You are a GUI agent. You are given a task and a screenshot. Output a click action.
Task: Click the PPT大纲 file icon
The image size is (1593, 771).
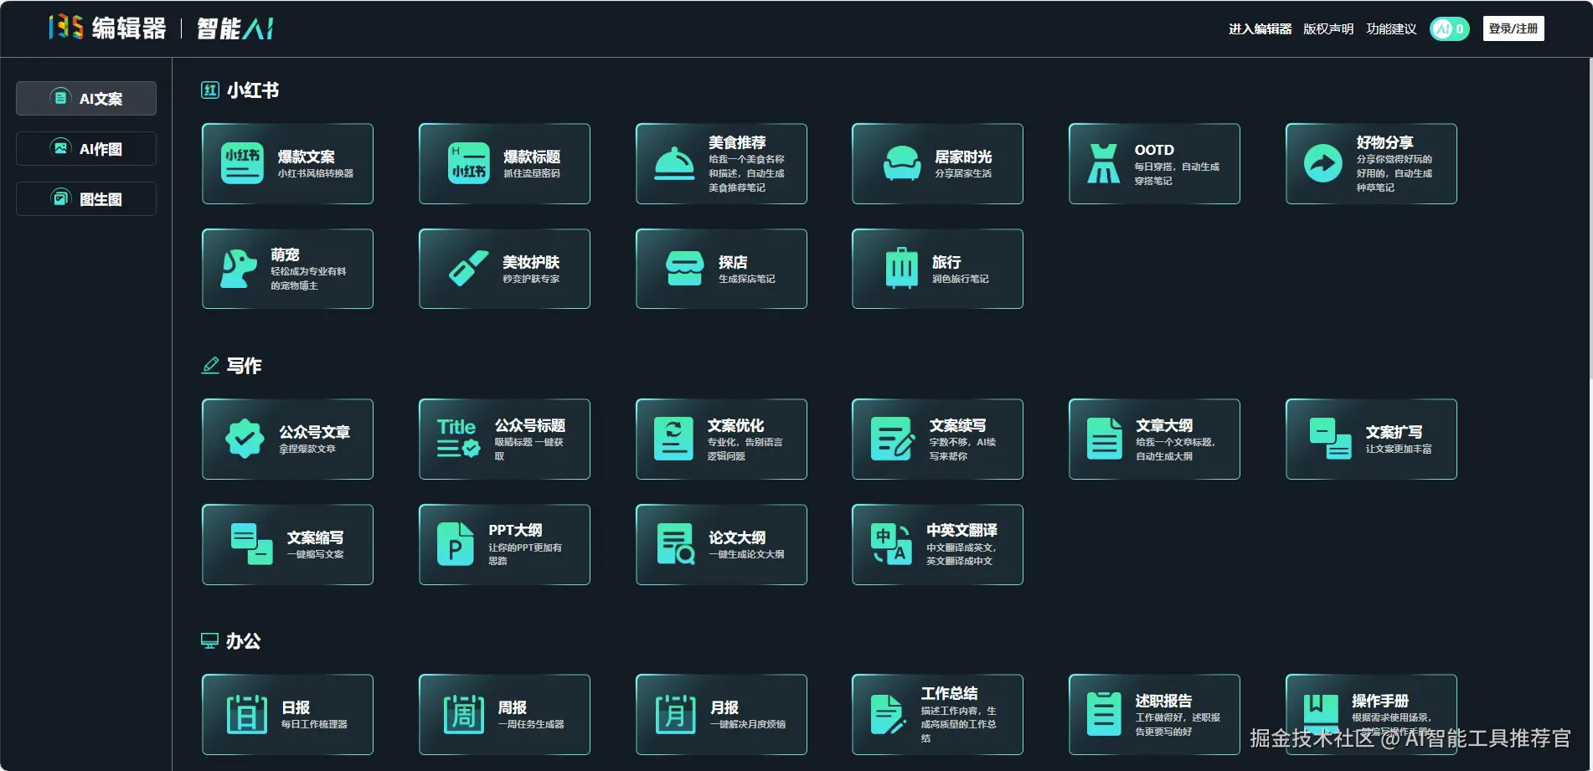point(455,544)
